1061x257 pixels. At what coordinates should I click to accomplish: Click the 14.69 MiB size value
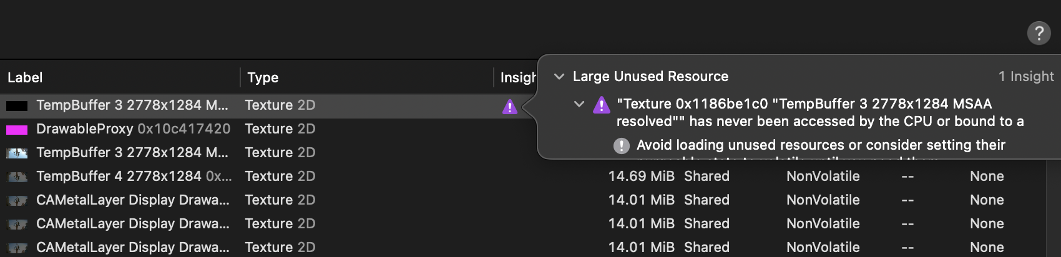[641, 177]
